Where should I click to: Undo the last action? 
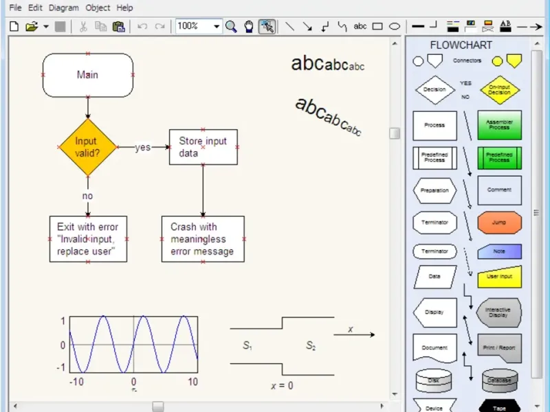click(142, 26)
